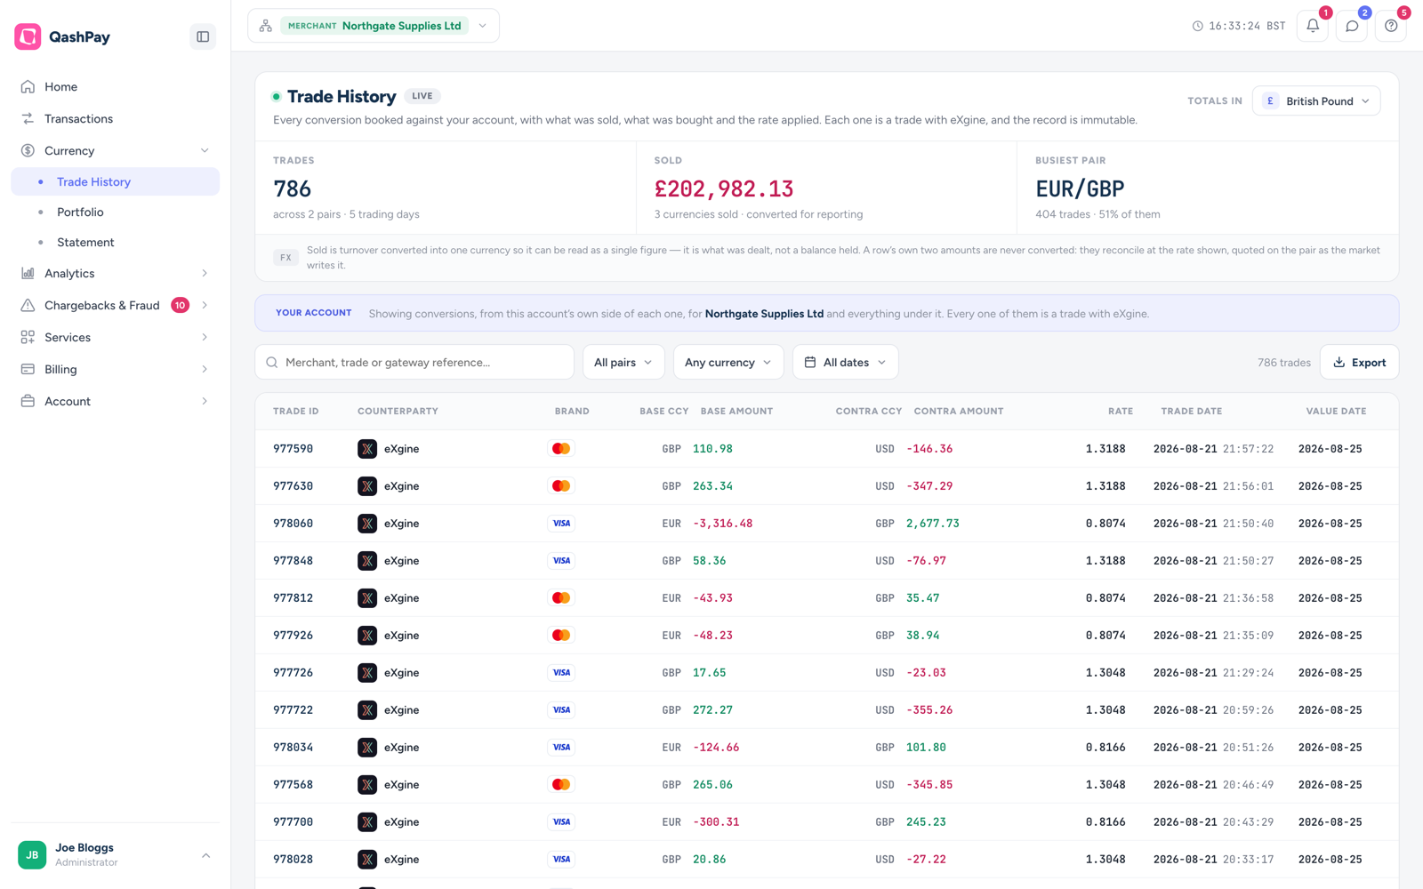Click the QashPay logo icon
The image size is (1423, 889).
tap(28, 36)
